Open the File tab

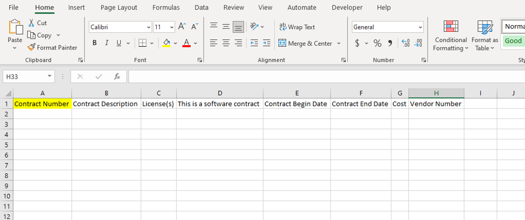pyautogui.click(x=13, y=8)
